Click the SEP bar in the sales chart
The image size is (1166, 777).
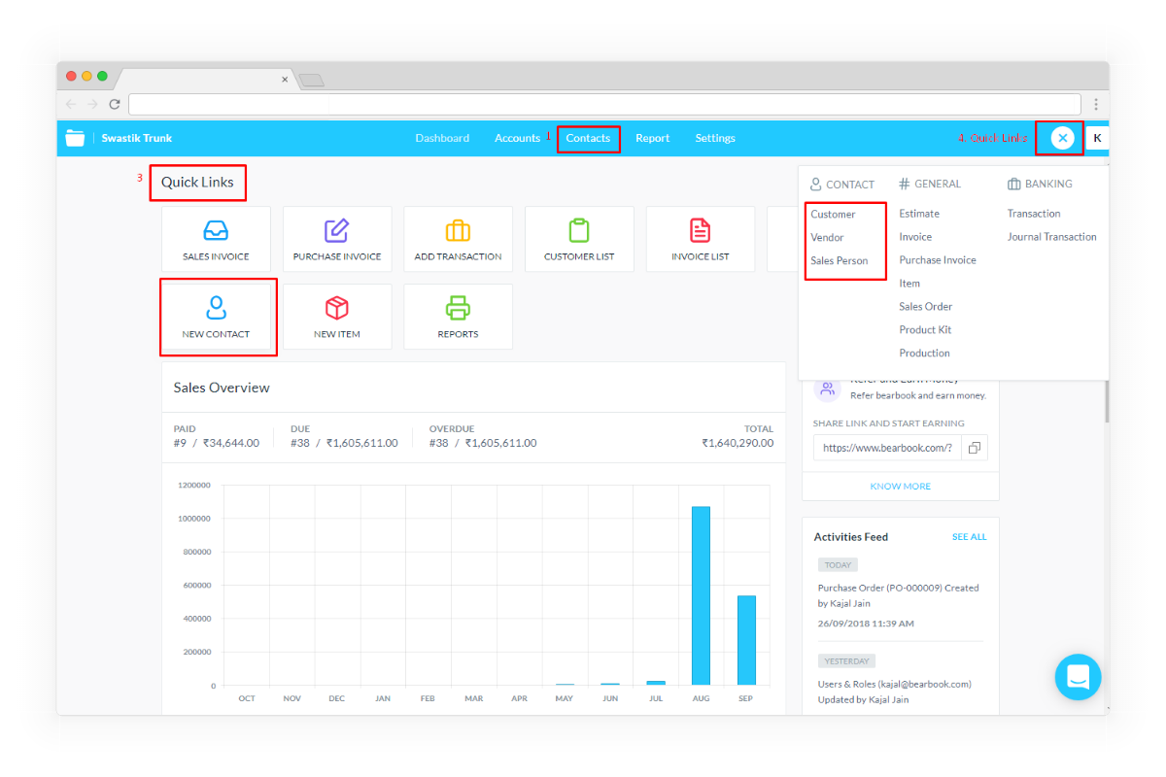[746, 640]
